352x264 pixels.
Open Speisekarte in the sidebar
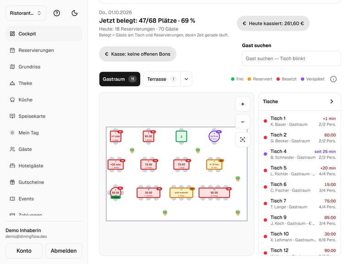tap(44, 116)
